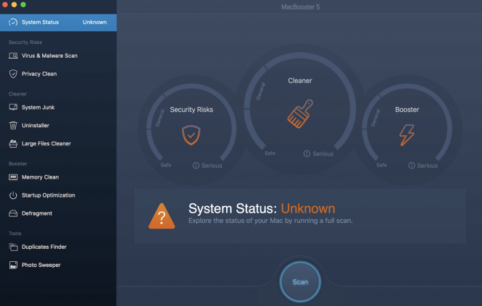Click the orange shield Security Risks icon
This screenshot has height=306, width=482.
click(191, 135)
